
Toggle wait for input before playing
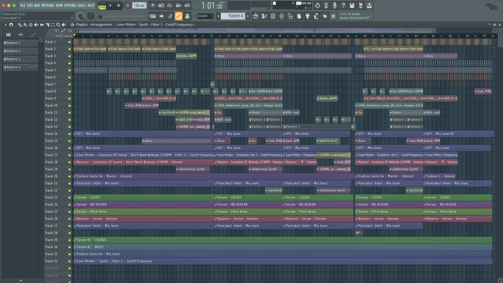pos(161,5)
